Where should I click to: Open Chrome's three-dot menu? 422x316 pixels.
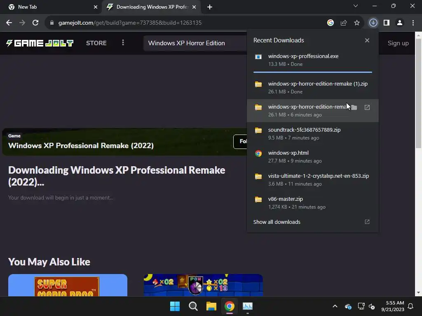(413, 23)
